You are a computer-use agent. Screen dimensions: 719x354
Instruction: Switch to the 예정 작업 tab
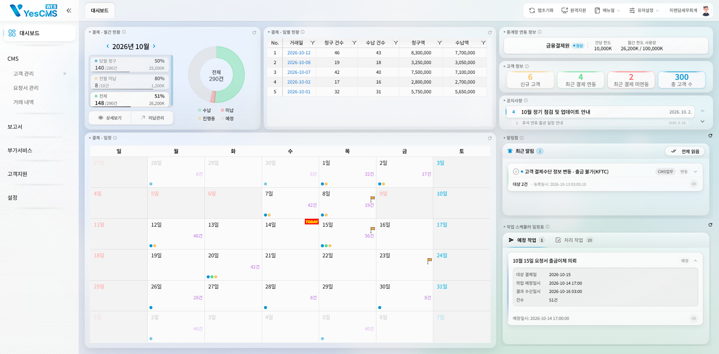click(526, 240)
